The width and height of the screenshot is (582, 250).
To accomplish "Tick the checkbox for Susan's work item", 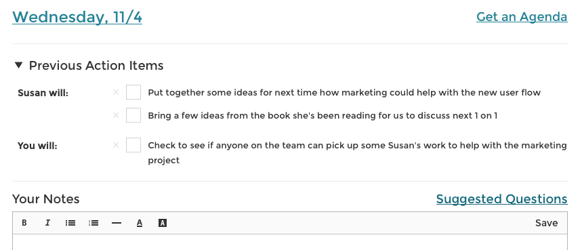I will pyautogui.click(x=133, y=145).
